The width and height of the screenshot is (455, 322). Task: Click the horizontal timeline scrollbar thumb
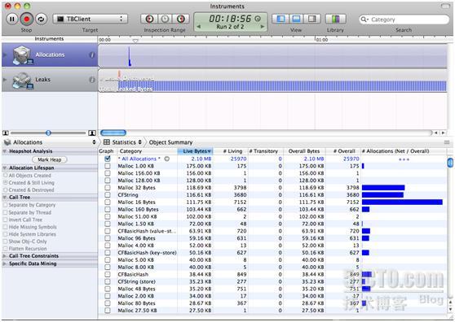tap(113, 133)
